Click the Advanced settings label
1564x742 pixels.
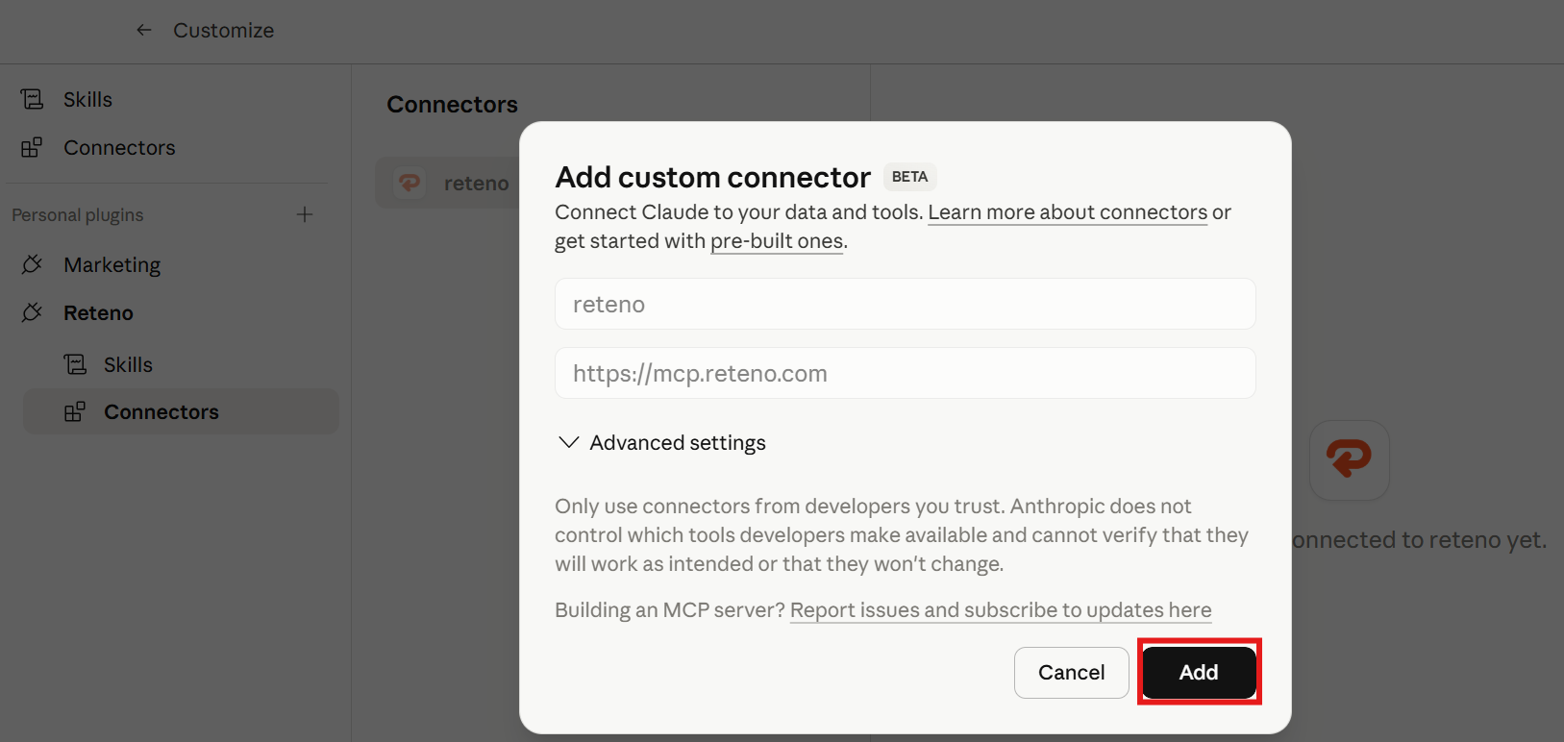(x=678, y=442)
